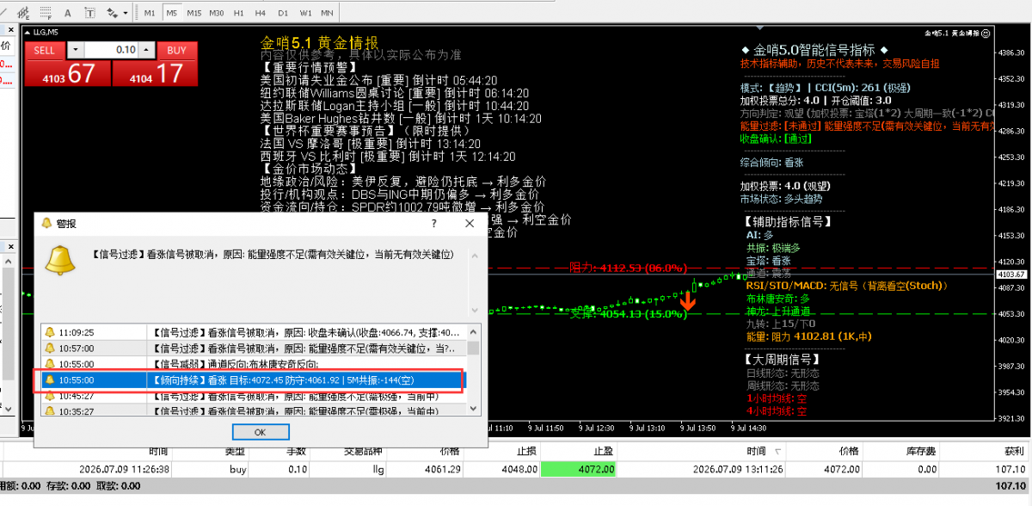Click the 0.10 lot size field
This screenshot has width=1032, height=506.
111,50
